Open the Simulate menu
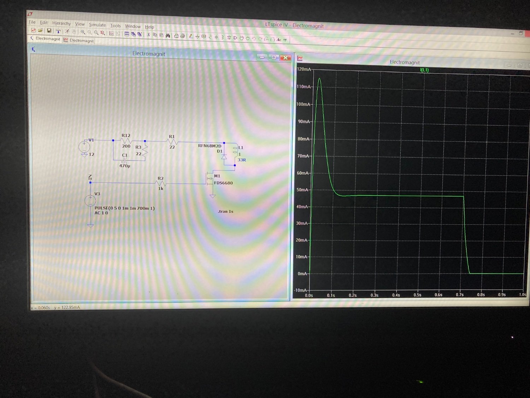Screen dimensions: 530x398 [97, 25]
